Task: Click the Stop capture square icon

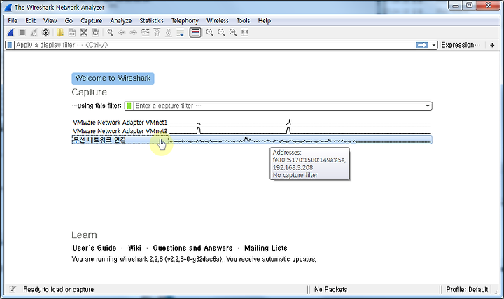Action: coord(22,32)
